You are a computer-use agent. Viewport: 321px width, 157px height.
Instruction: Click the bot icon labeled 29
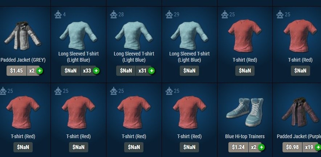pos(169,15)
